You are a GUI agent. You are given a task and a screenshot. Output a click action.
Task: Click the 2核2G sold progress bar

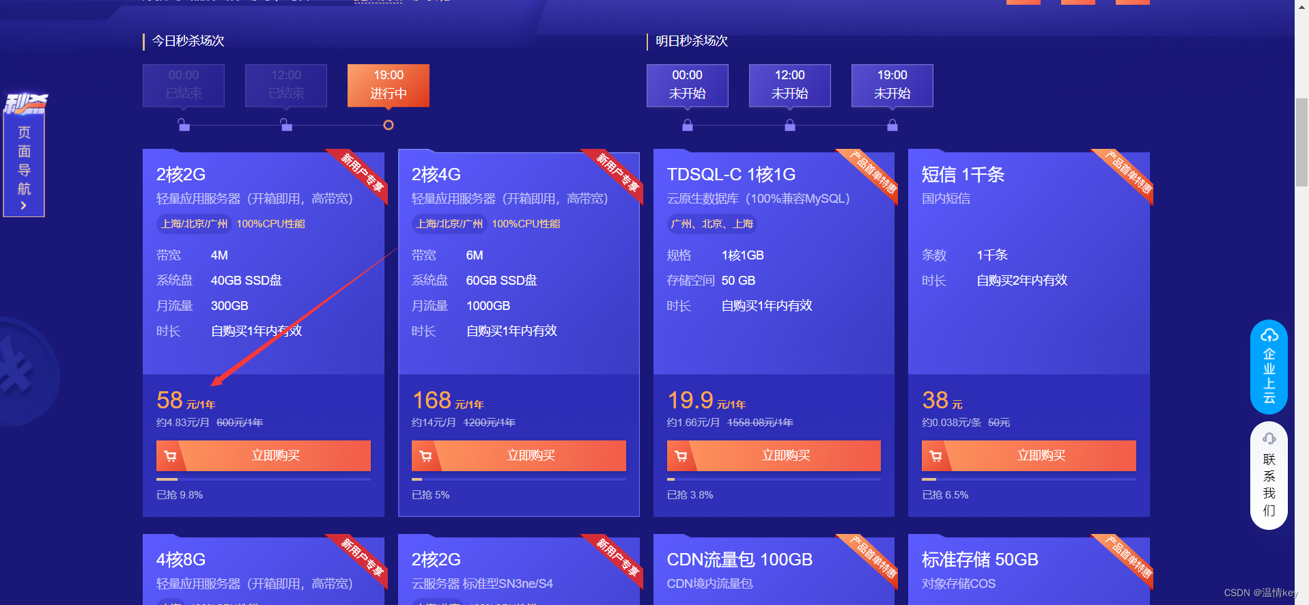[x=264, y=479]
